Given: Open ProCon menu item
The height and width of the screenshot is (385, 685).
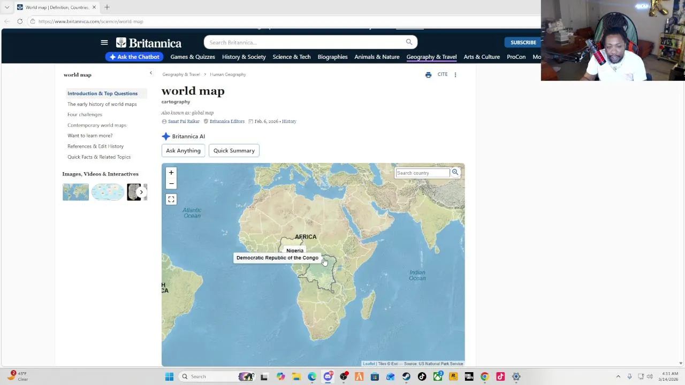Looking at the screenshot, I should (516, 57).
